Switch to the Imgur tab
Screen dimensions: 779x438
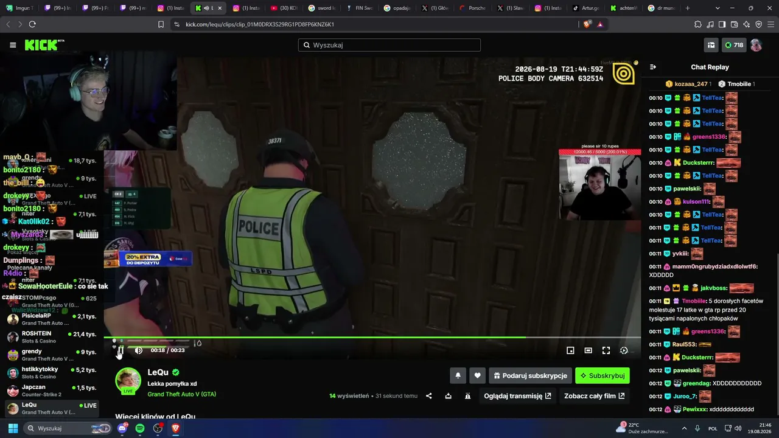19,8
